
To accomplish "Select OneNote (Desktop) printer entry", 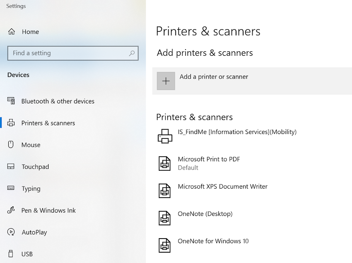I will click(x=205, y=214).
